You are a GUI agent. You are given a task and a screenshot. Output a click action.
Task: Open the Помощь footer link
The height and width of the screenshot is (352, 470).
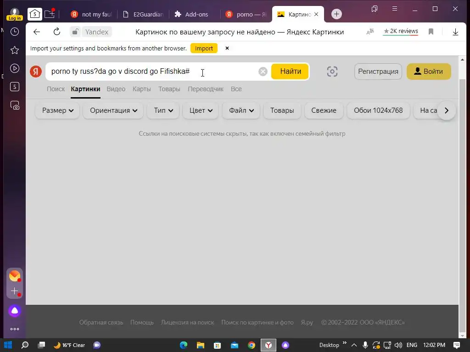(x=142, y=322)
